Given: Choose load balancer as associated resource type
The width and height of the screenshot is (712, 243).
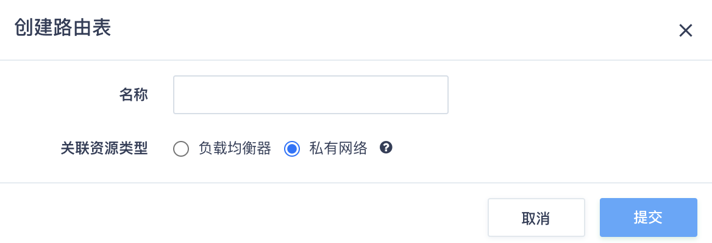Looking at the screenshot, I should click(180, 148).
